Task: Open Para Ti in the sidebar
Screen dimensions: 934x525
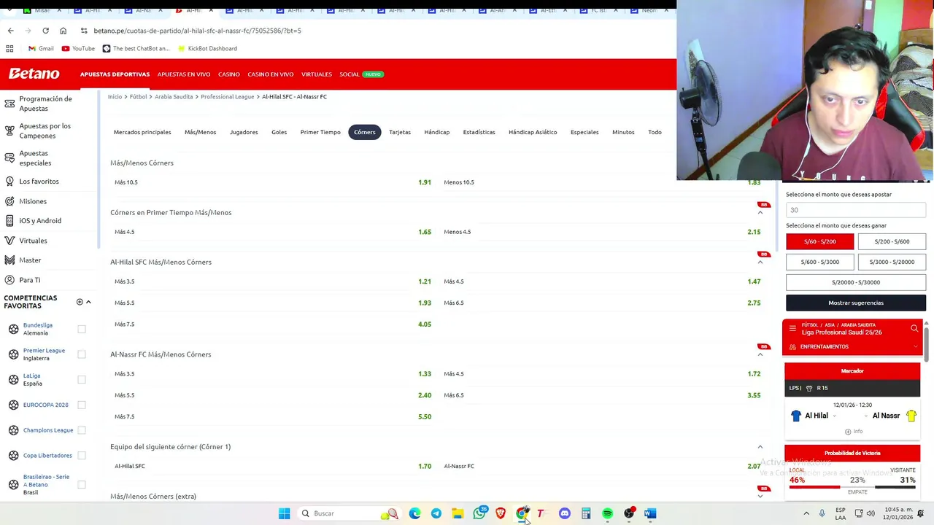Action: (x=29, y=280)
